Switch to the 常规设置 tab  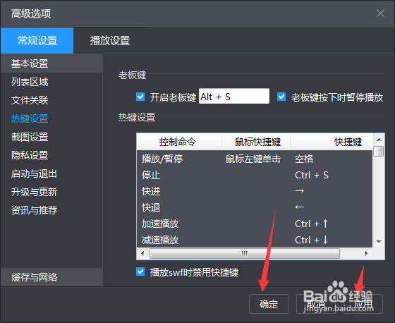37,41
